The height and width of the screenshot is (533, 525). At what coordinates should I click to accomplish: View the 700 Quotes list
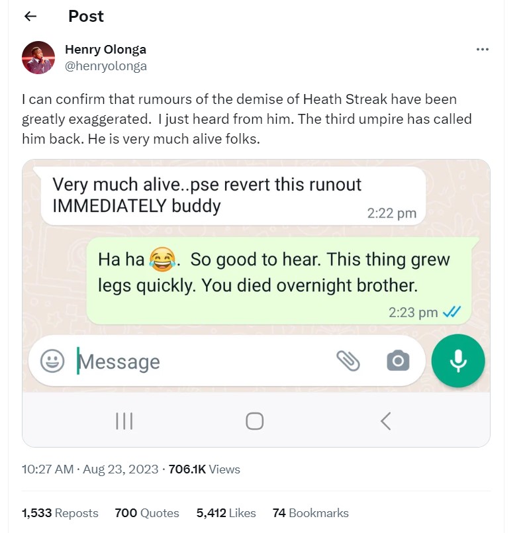147,513
